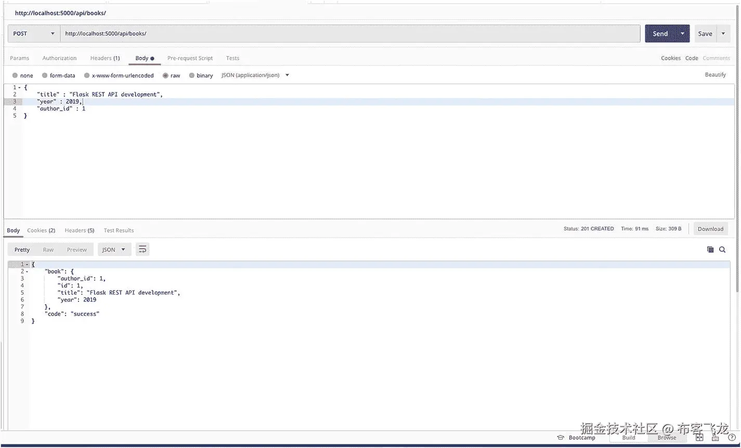Open response search with magnifier icon
The image size is (741, 448).
(722, 249)
